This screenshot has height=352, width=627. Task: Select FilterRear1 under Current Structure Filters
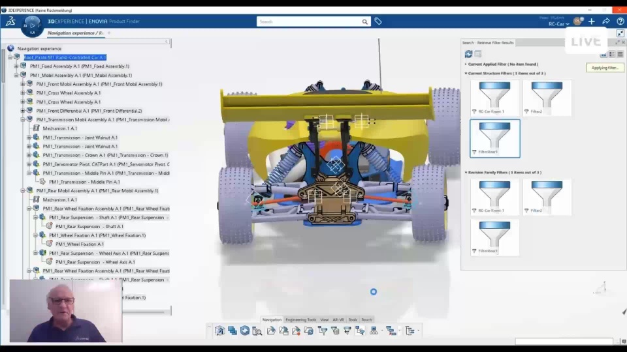tap(494, 138)
